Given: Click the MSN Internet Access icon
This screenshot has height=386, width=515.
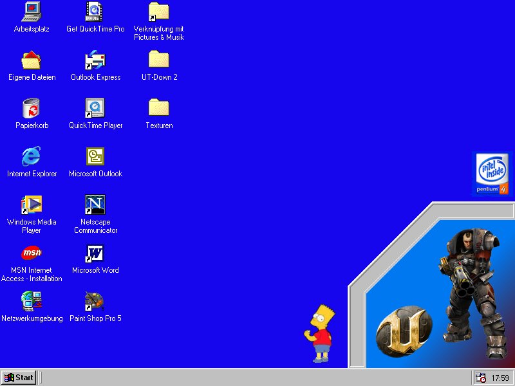Looking at the screenshot, I should [32, 253].
